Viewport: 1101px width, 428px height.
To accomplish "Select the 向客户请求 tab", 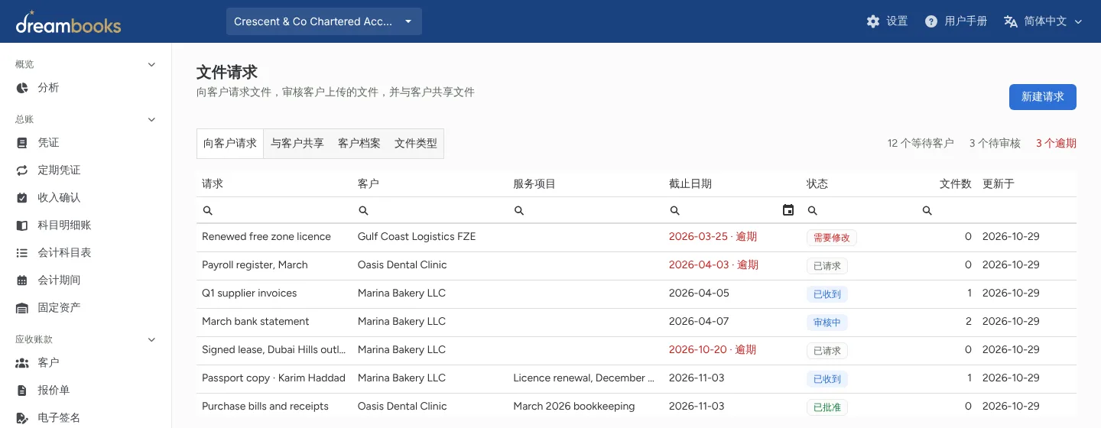I will [x=230, y=144].
